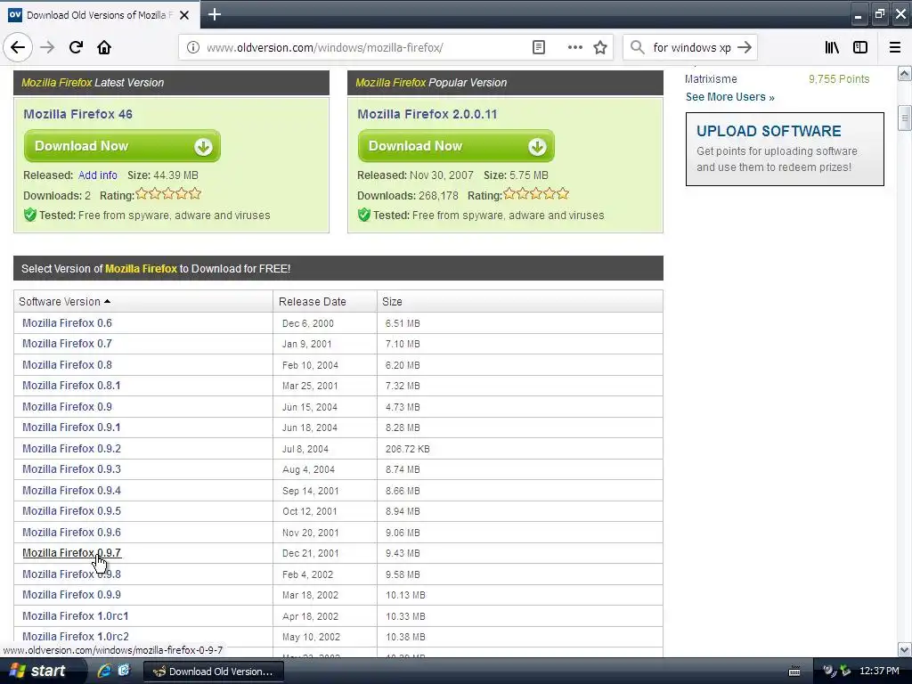Click the UPLOAD SOFTWARE banner
The width and height of the screenshot is (912, 684).
[785, 150]
